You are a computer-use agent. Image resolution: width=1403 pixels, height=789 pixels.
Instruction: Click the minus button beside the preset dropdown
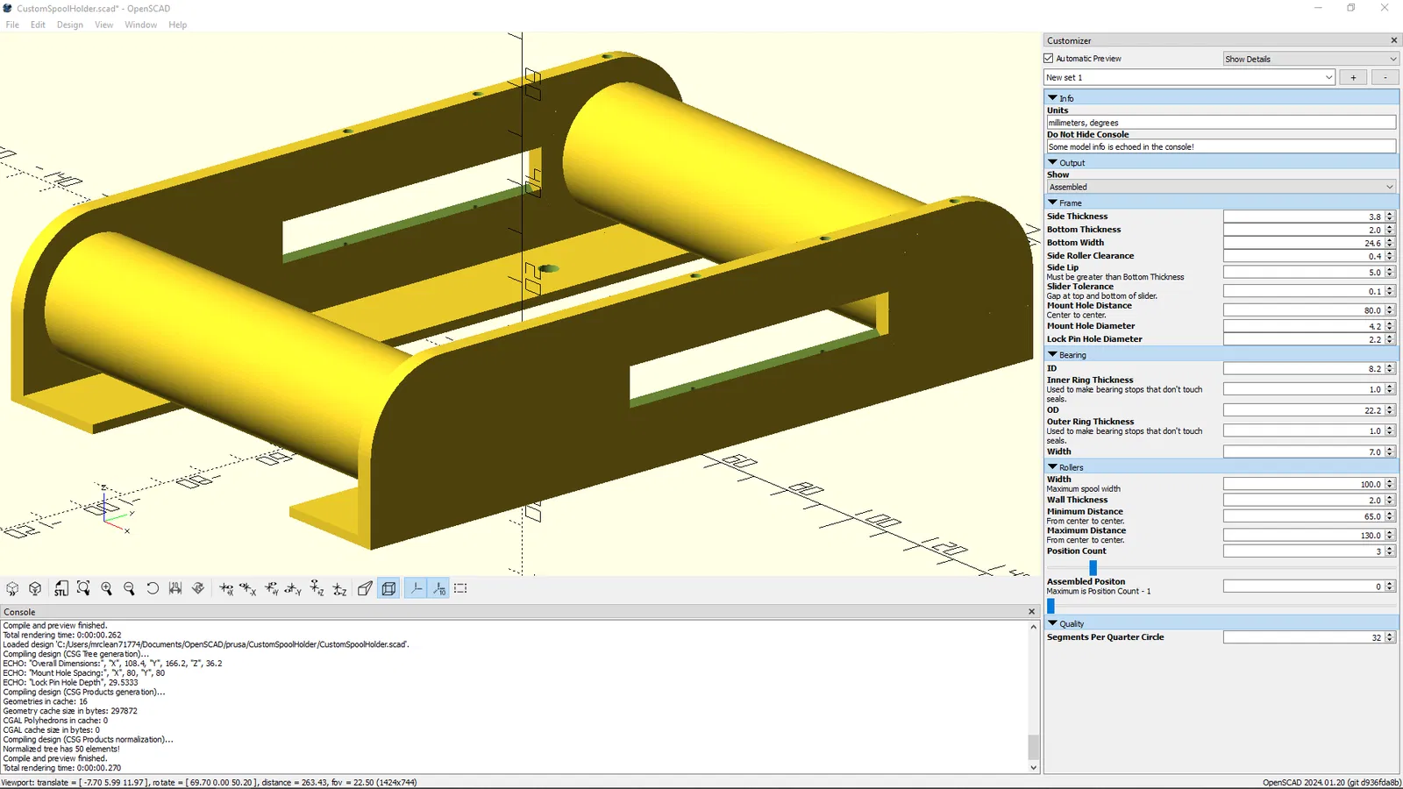[x=1385, y=77]
